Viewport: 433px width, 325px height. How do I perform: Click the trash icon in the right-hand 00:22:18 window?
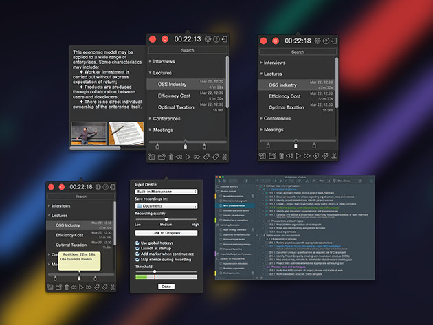[281, 156]
